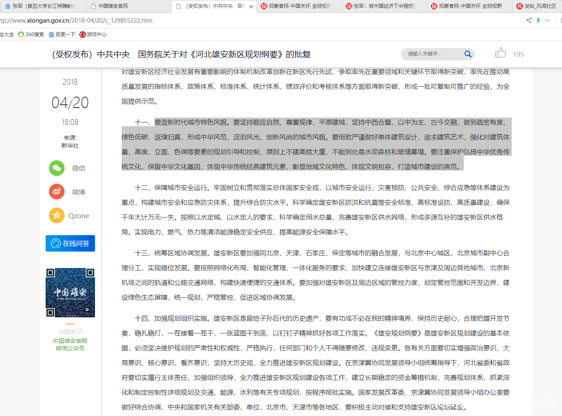Open the 游戏中心 bookmark

(93, 35)
